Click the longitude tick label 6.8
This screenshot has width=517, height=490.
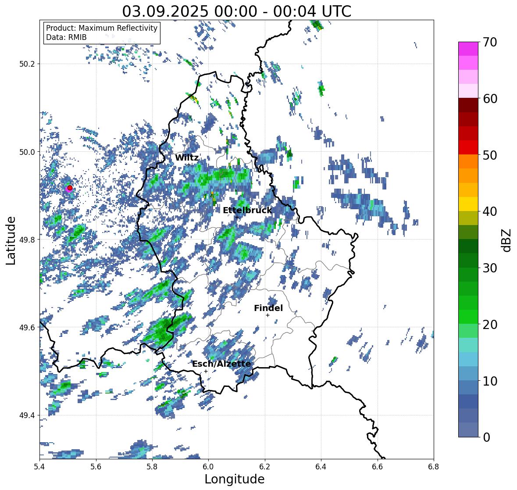(434, 467)
